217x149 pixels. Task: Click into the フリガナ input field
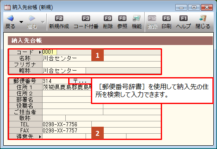(x=102, y=64)
